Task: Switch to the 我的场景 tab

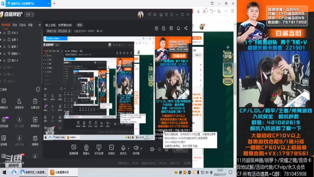Action: click(x=6, y=25)
